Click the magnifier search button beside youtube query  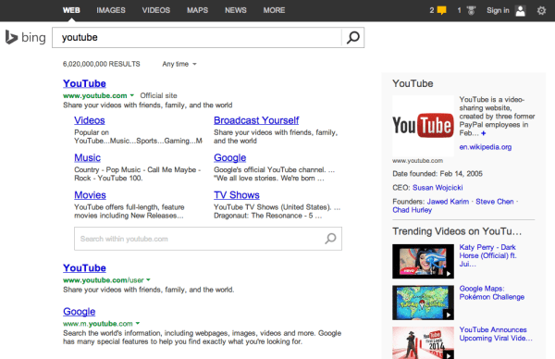click(x=353, y=37)
